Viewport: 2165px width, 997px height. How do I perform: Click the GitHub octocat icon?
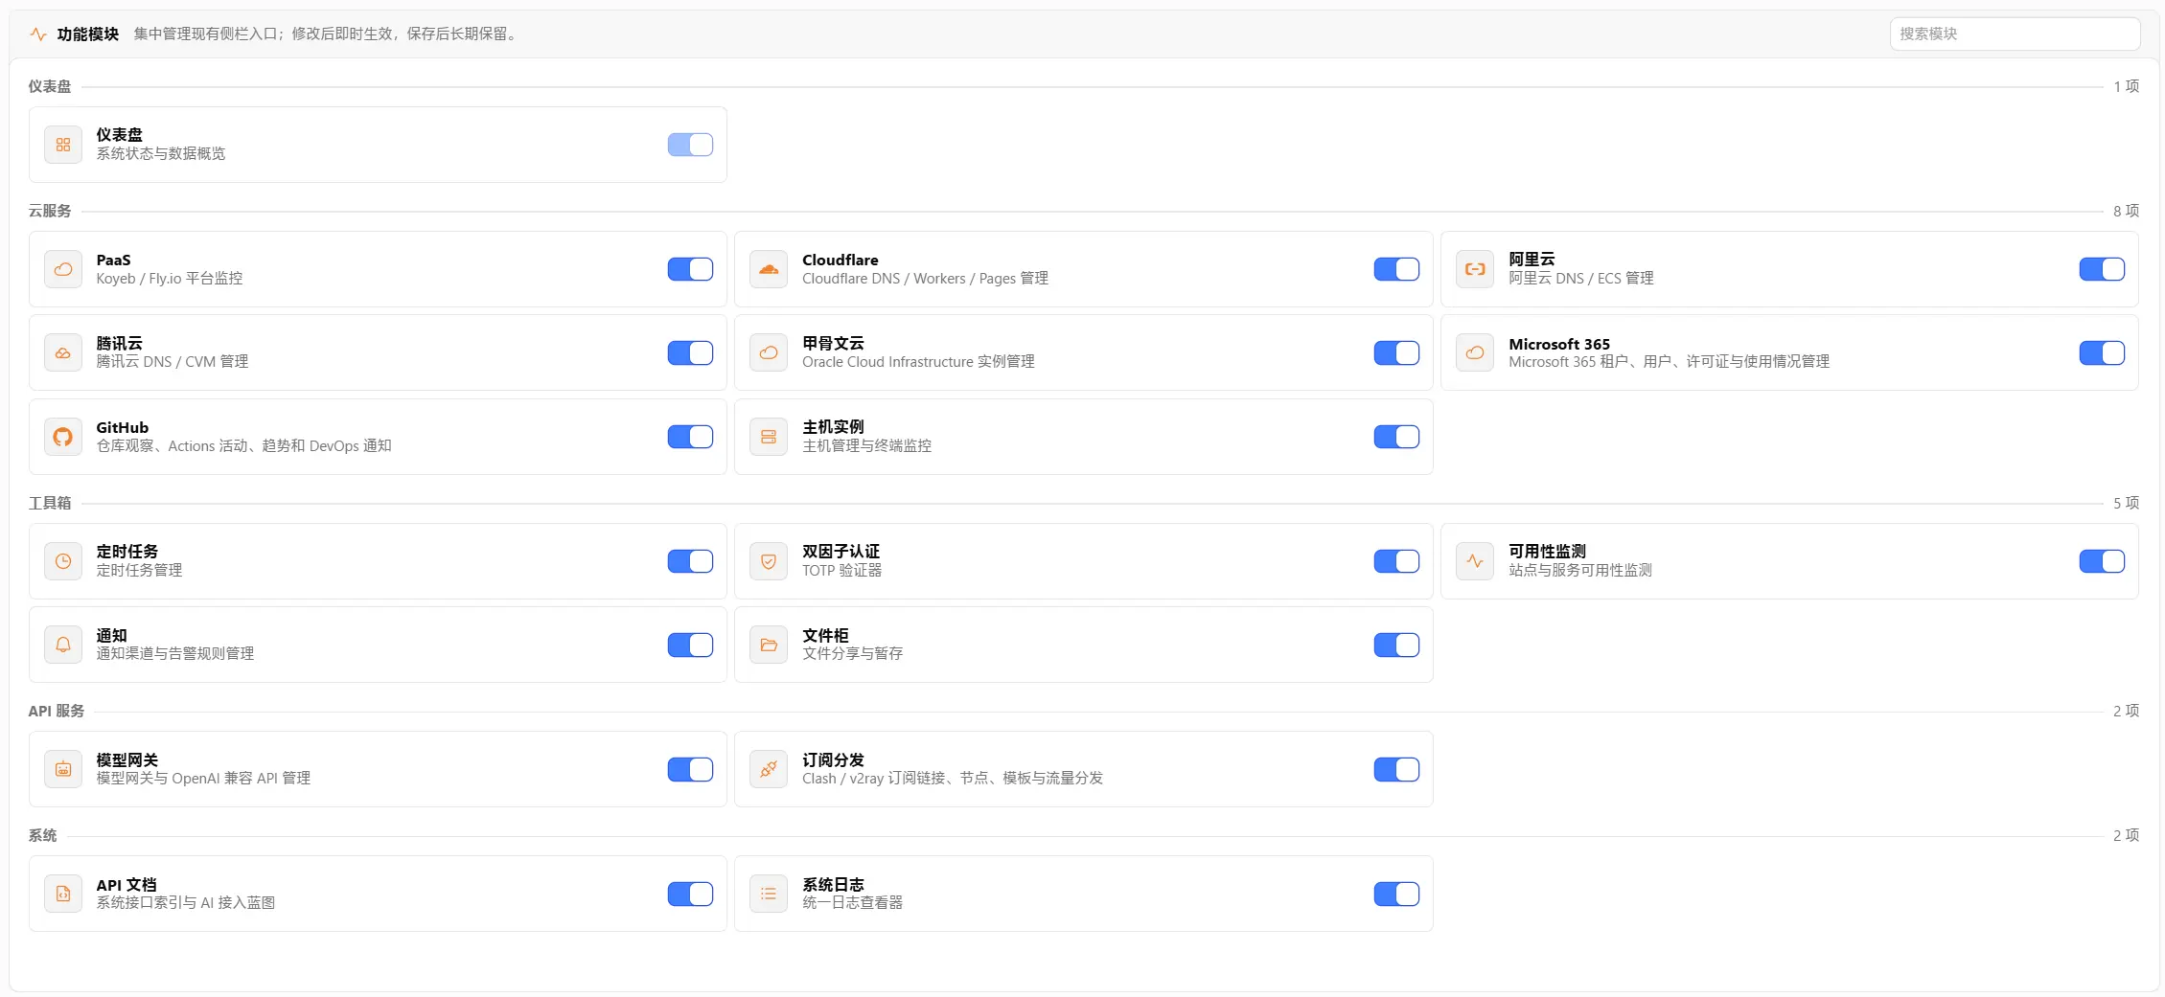(63, 437)
